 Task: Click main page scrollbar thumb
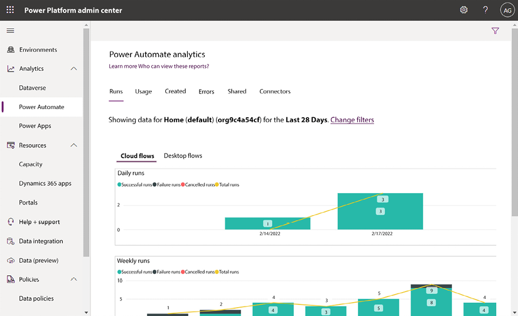(514, 122)
